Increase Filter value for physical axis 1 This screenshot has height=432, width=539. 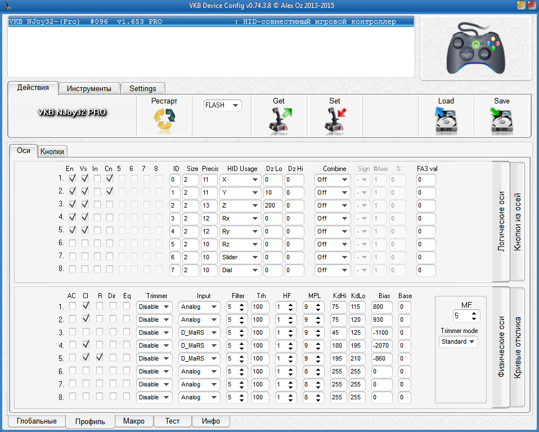point(242,304)
